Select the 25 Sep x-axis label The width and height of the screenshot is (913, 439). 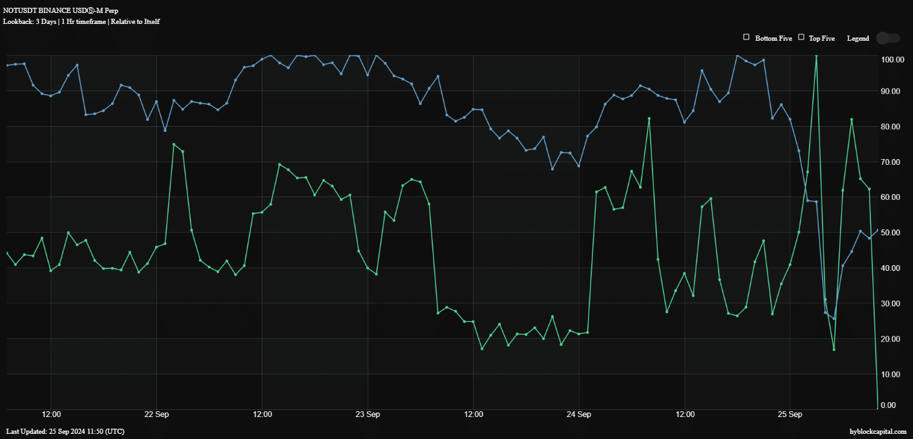click(790, 413)
